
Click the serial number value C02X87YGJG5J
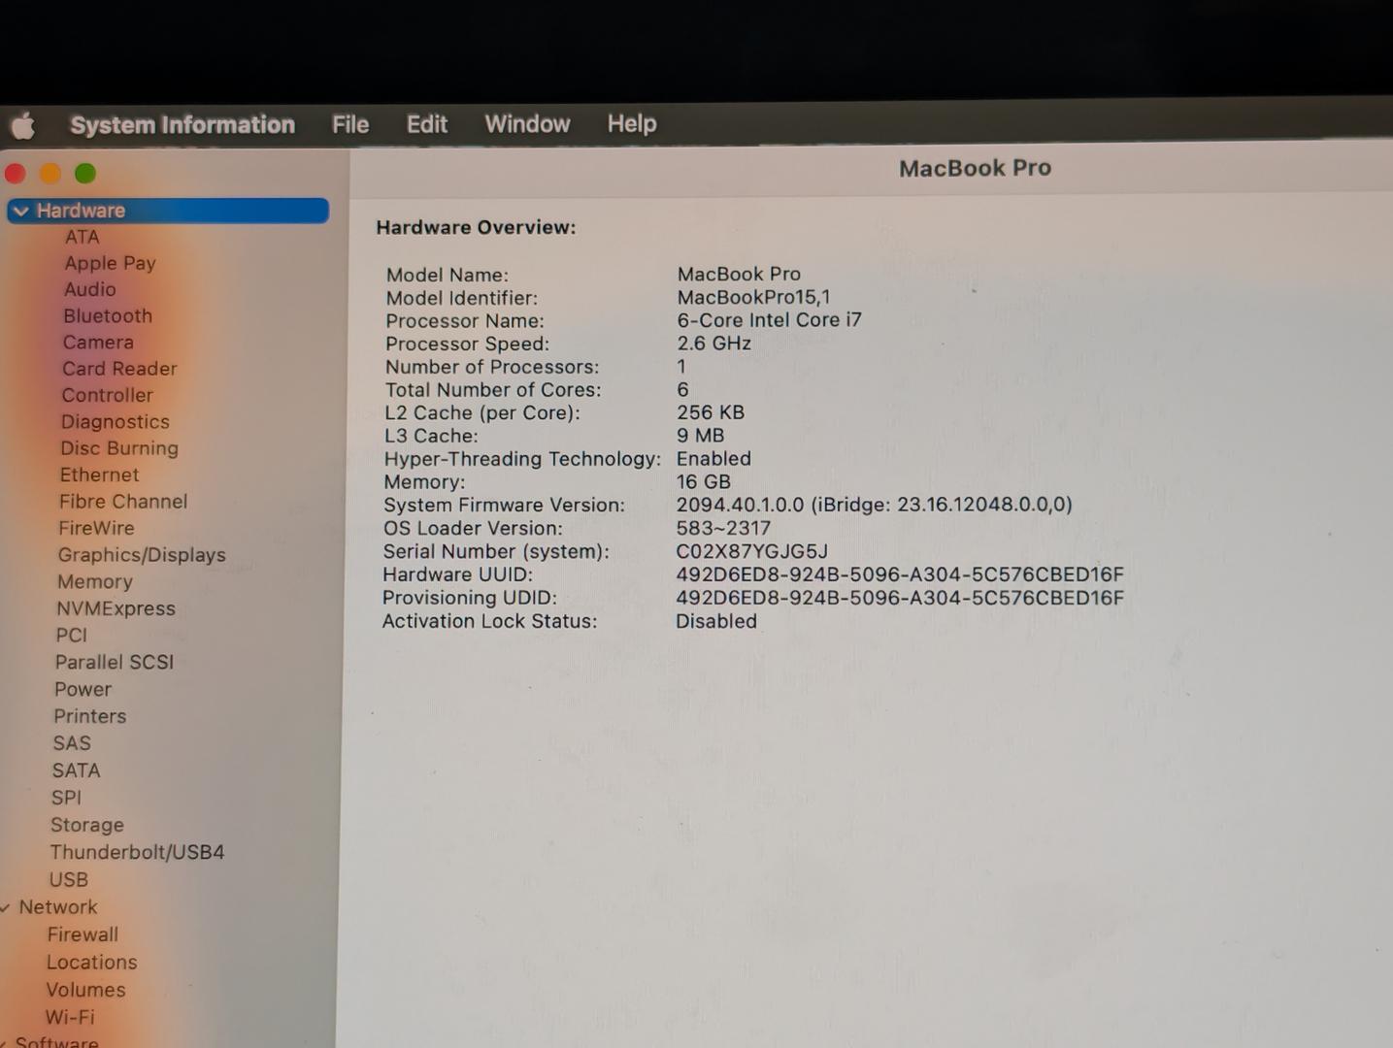coord(751,551)
